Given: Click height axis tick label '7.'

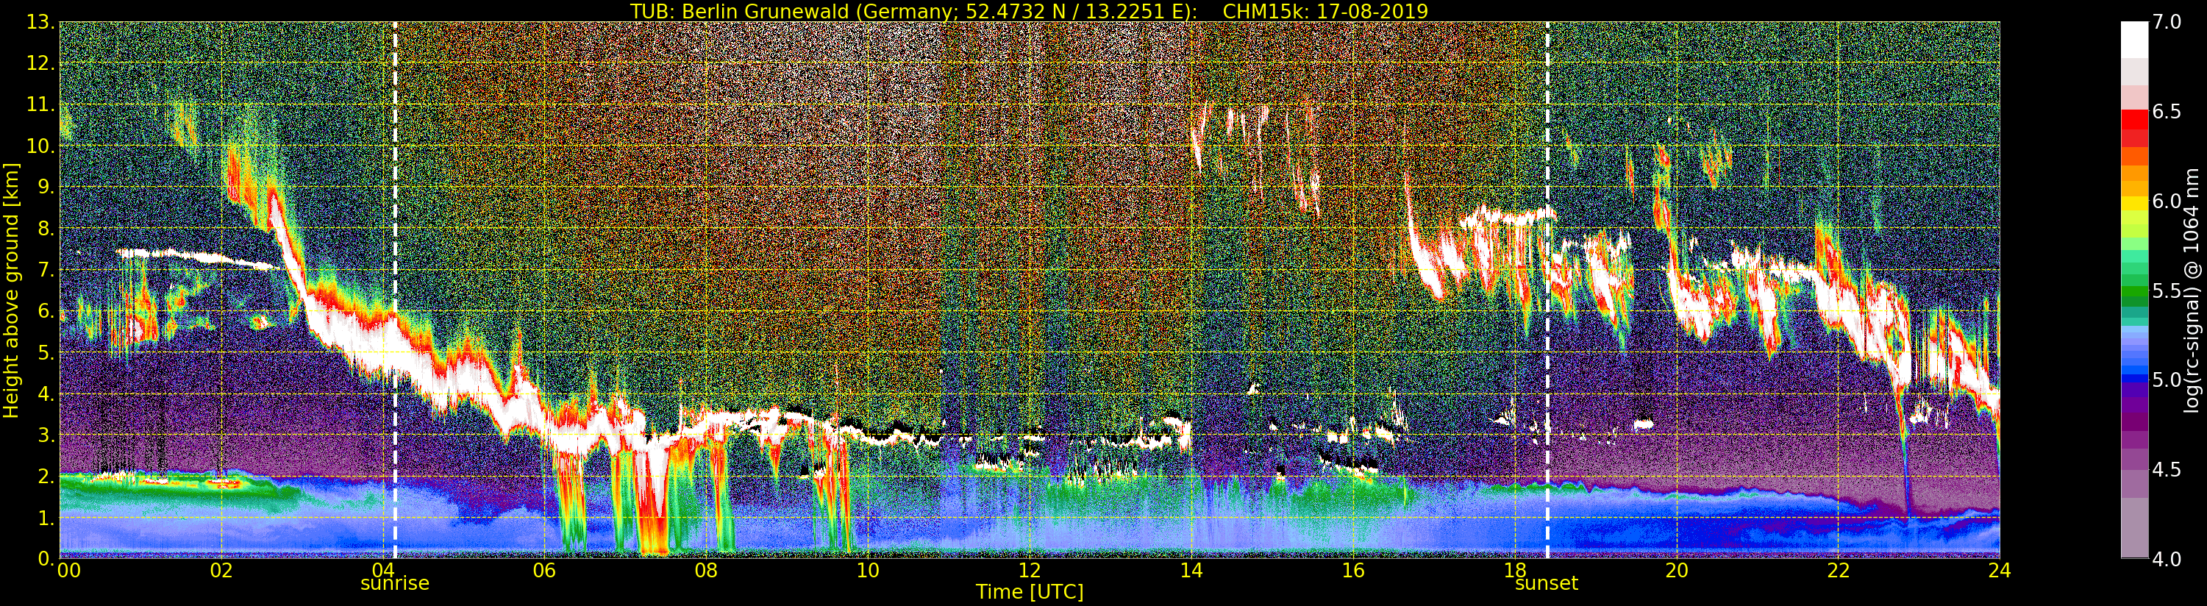Looking at the screenshot, I should [x=45, y=269].
